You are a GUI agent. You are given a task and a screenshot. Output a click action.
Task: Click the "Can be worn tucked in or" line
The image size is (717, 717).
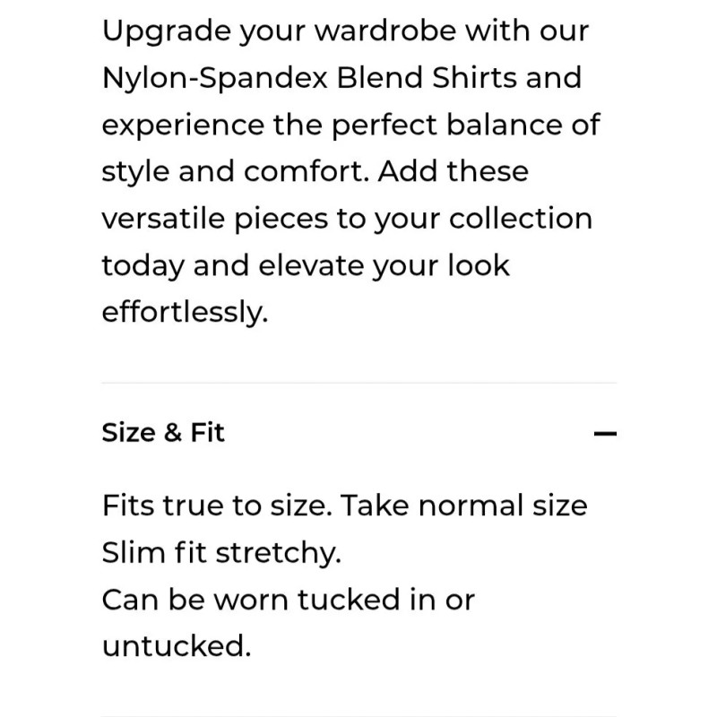[288, 600]
